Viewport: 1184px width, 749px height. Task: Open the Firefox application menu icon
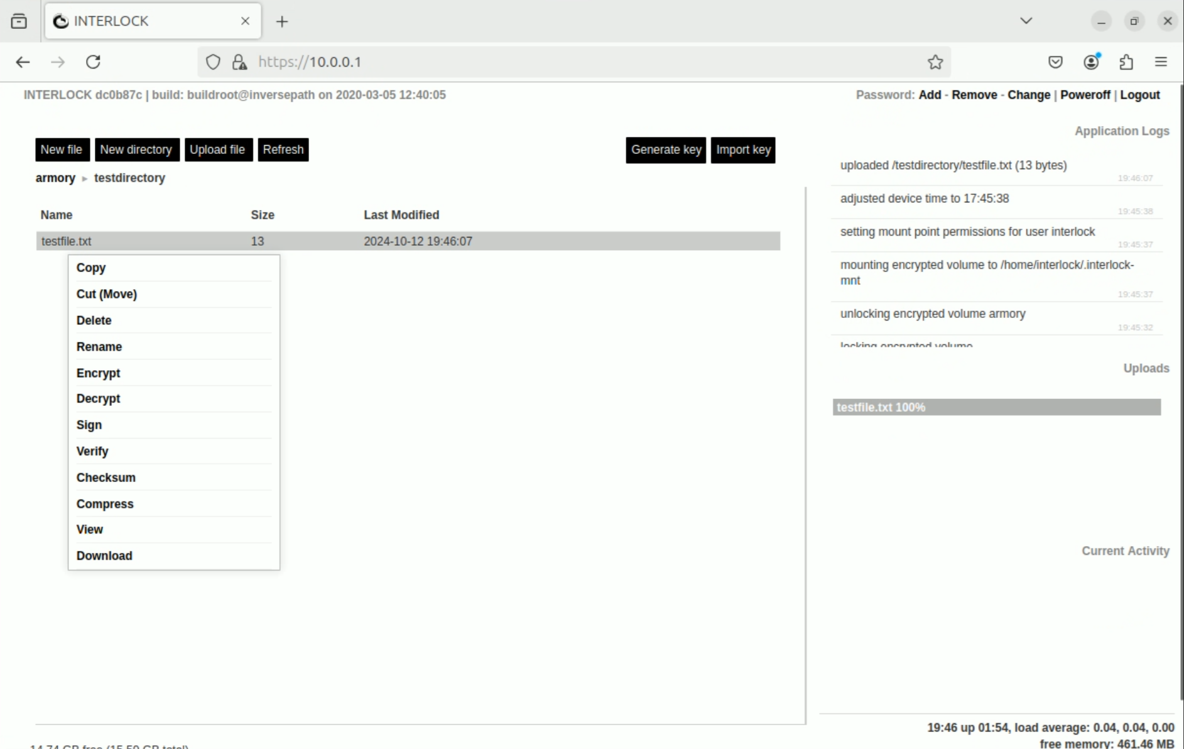point(1161,62)
